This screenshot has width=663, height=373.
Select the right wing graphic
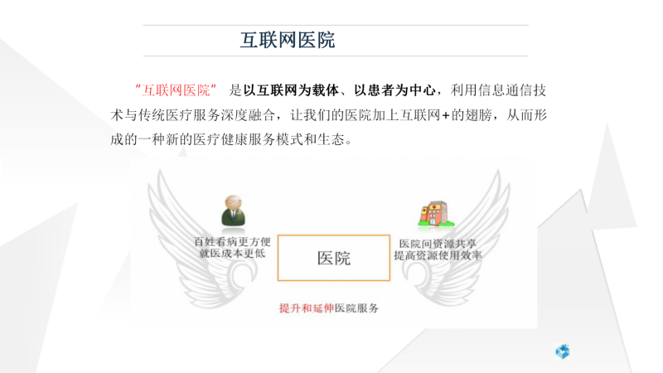click(x=456, y=238)
